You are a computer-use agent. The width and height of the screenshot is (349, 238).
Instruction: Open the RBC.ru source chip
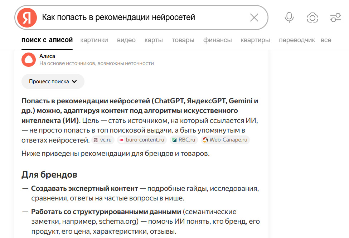(x=184, y=140)
